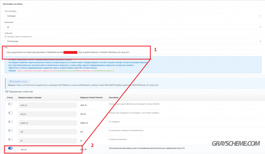Image resolution: width=265 pixels, height=154 pixels.
Task: Edit the sub_id1 tracker macro field
Action: pyautogui.click(x=46, y=149)
